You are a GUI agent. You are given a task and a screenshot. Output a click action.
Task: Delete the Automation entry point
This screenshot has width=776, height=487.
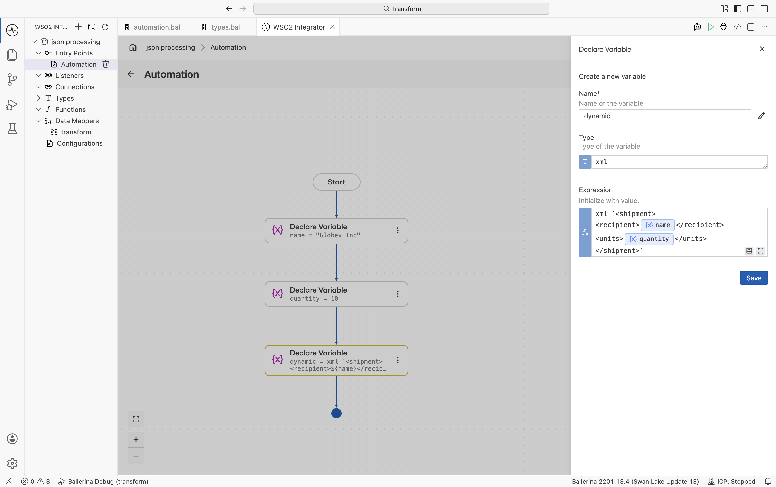pos(106,64)
